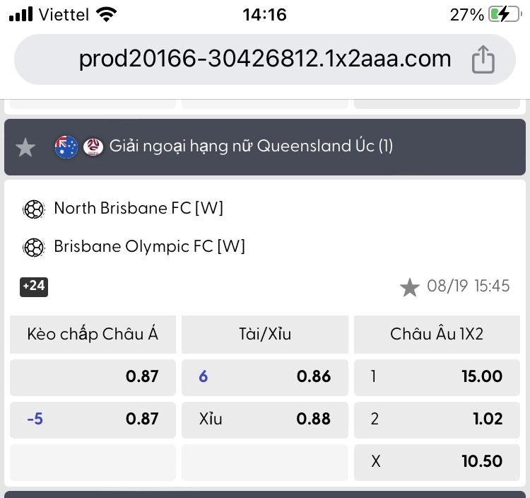Star the match scheduled 08/19 15:45
The width and height of the screenshot is (530, 498).
click(410, 287)
